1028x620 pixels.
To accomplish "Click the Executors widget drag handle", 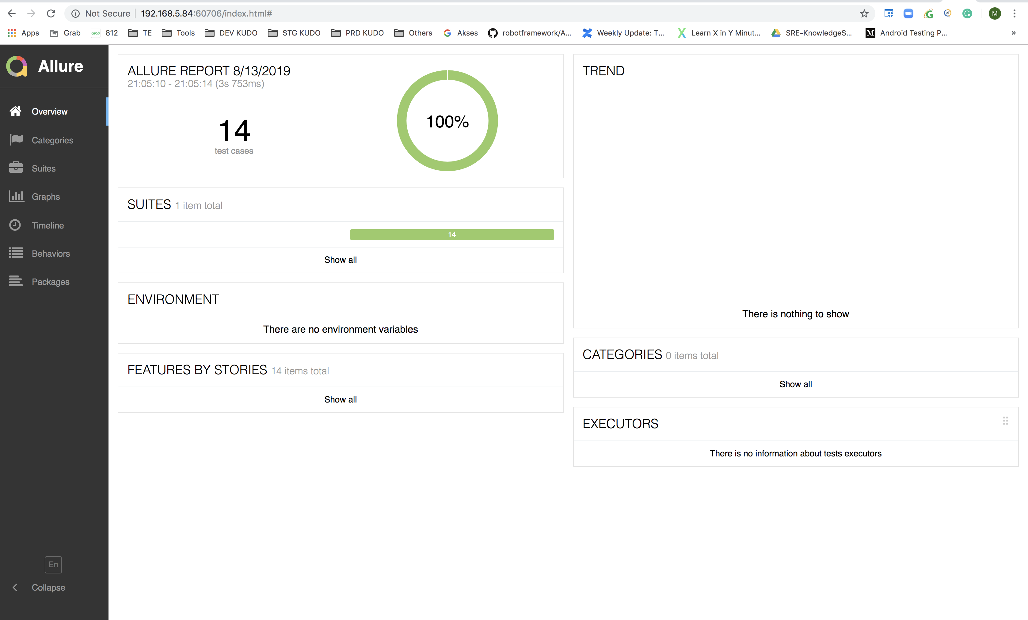I will 1005,421.
